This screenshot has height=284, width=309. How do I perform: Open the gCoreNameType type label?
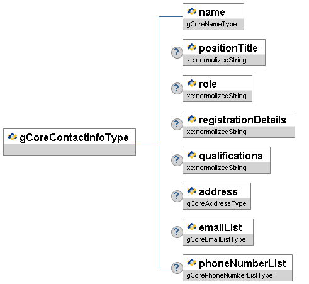pyautogui.click(x=211, y=24)
